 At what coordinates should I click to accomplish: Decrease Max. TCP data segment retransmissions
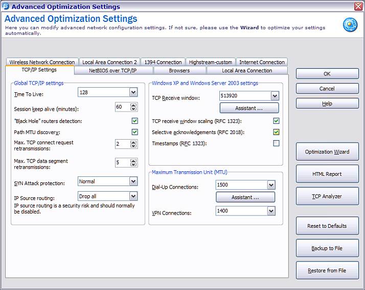pos(134,165)
